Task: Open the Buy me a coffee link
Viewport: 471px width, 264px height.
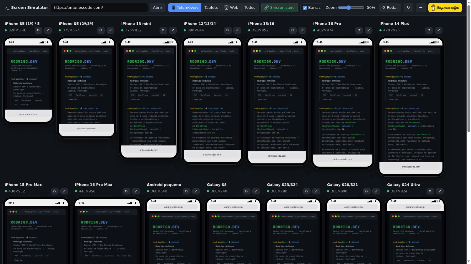Action: pos(445,8)
